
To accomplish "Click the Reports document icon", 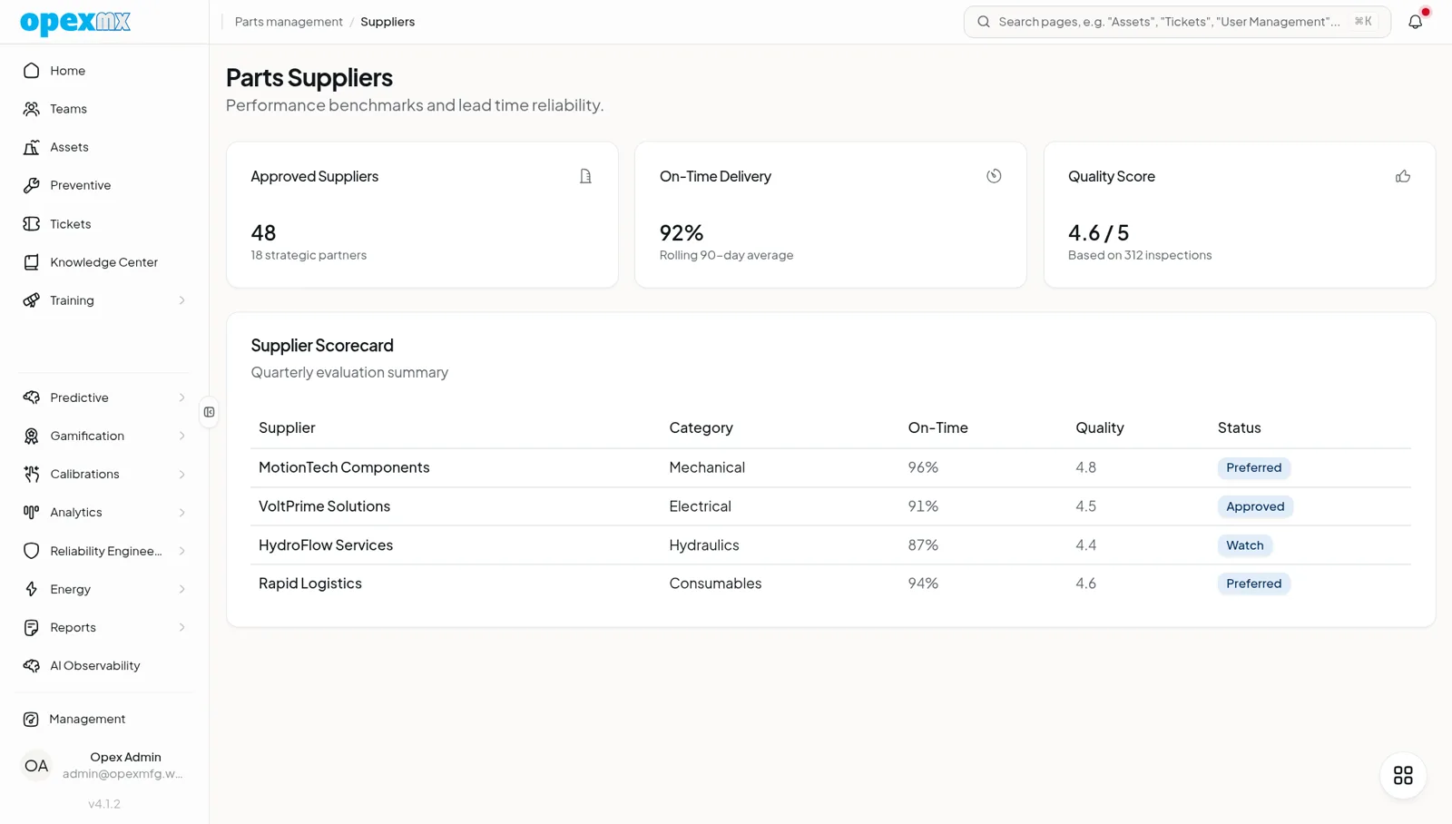I will (x=32, y=627).
